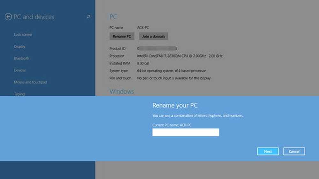
Task: Click the PC section heading
Action: 113,17
